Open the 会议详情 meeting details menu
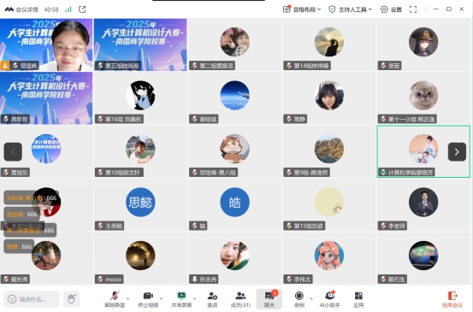 tap(21, 9)
